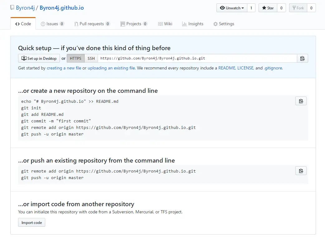Open the Projects tab
The image size is (325, 237).
point(134,24)
